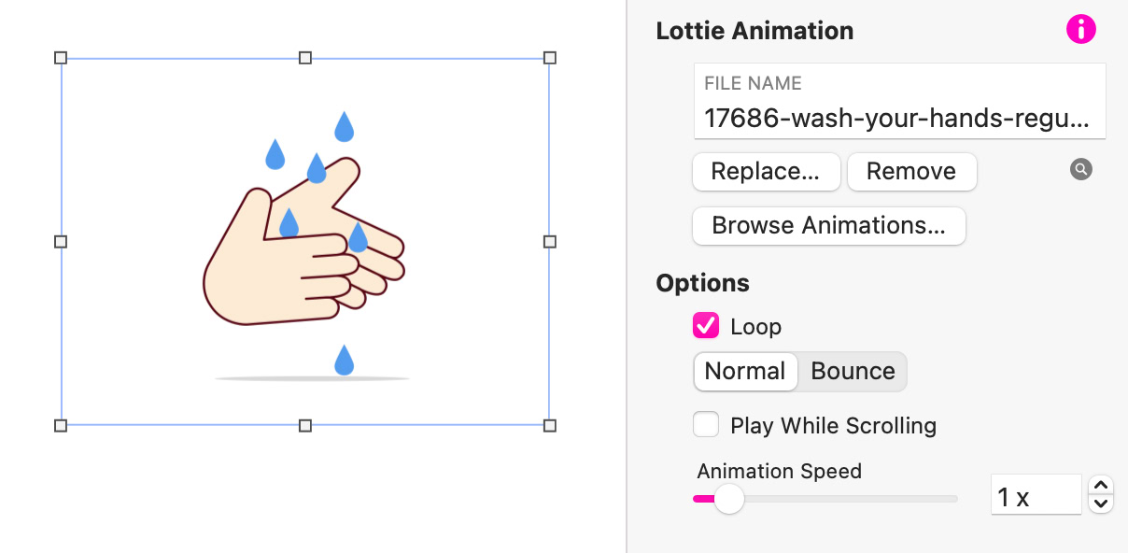Screen dimensions: 1128x553
Task: Select the Normal playback mode
Action: pos(745,371)
